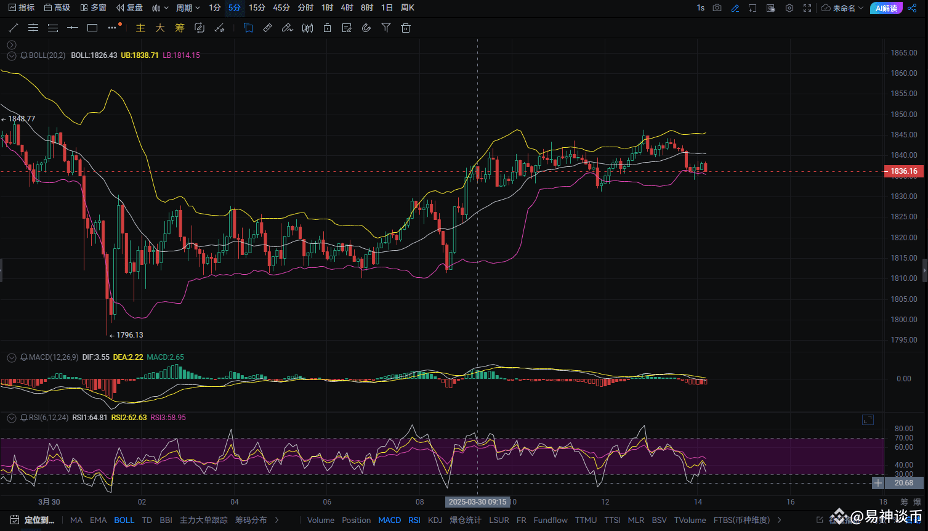Click the filter funnel icon
Image resolution: width=928 pixels, height=531 pixels.
coord(386,28)
